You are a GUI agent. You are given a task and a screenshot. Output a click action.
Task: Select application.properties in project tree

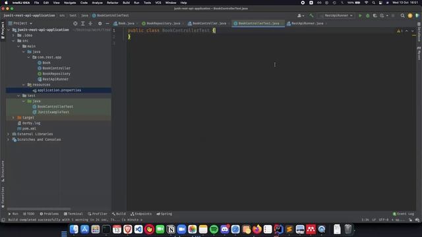click(59, 90)
